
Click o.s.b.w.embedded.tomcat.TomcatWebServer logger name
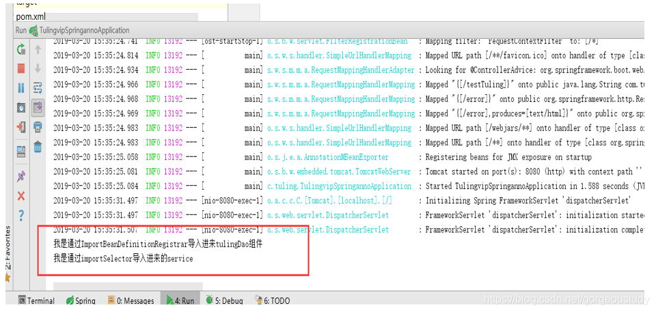[339, 172]
